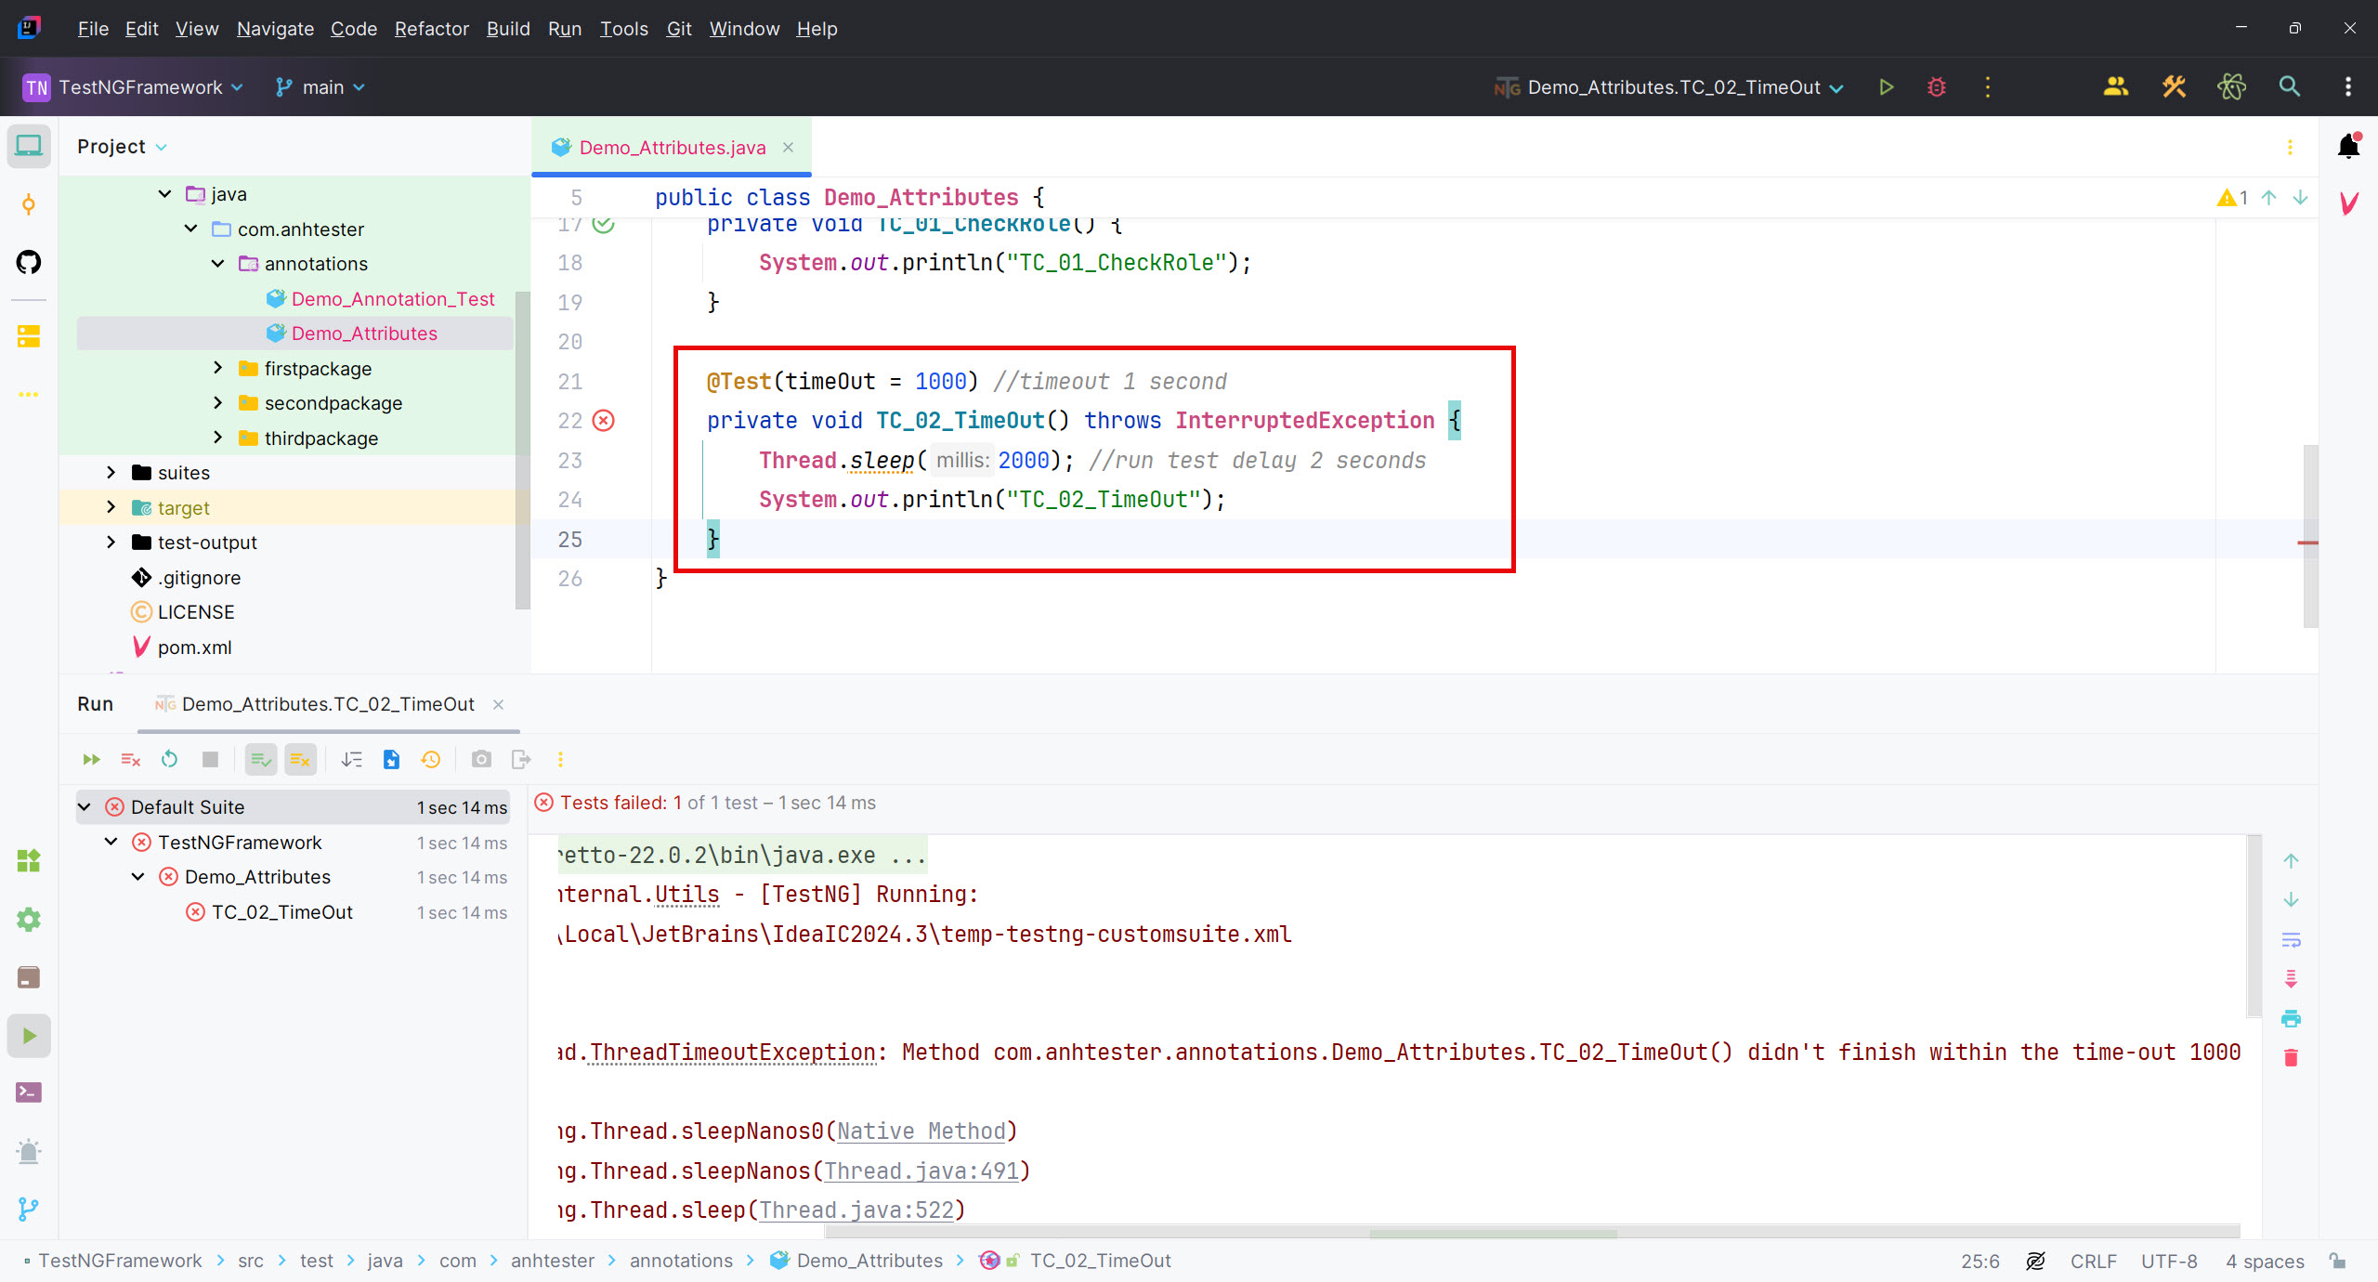Run the TC_02_TimeOut configuration
The image size is (2378, 1282).
click(1886, 87)
